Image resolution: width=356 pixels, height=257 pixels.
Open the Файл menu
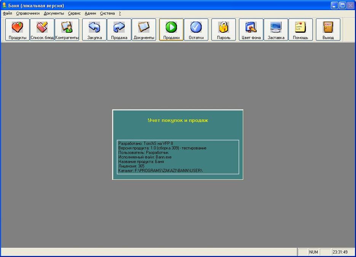coord(8,13)
